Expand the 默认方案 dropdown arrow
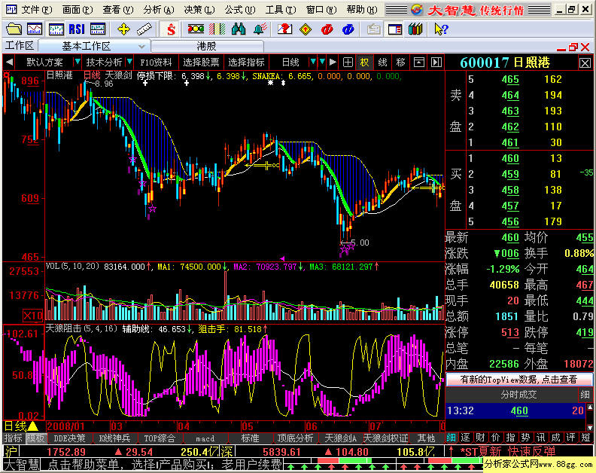 (78, 62)
